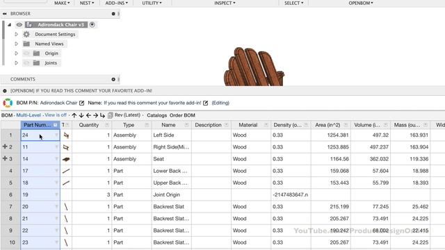This screenshot has width=445, height=250.
Task: Collapse the Browser panel arrows
Action: coord(5,14)
